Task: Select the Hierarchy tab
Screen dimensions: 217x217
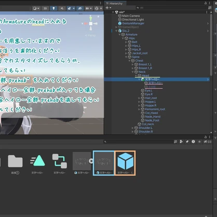Action: (x=115, y=4)
